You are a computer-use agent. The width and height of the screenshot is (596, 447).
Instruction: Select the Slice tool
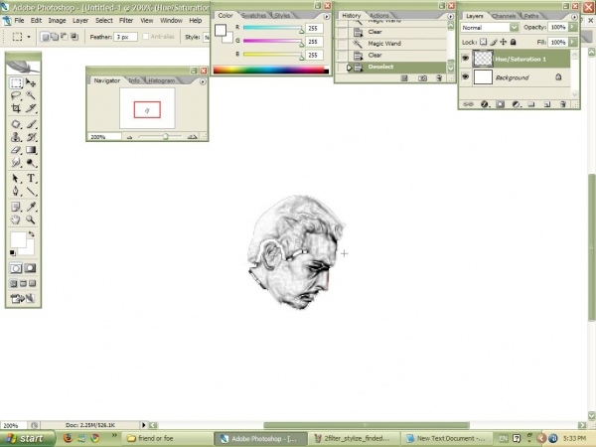coord(31,108)
